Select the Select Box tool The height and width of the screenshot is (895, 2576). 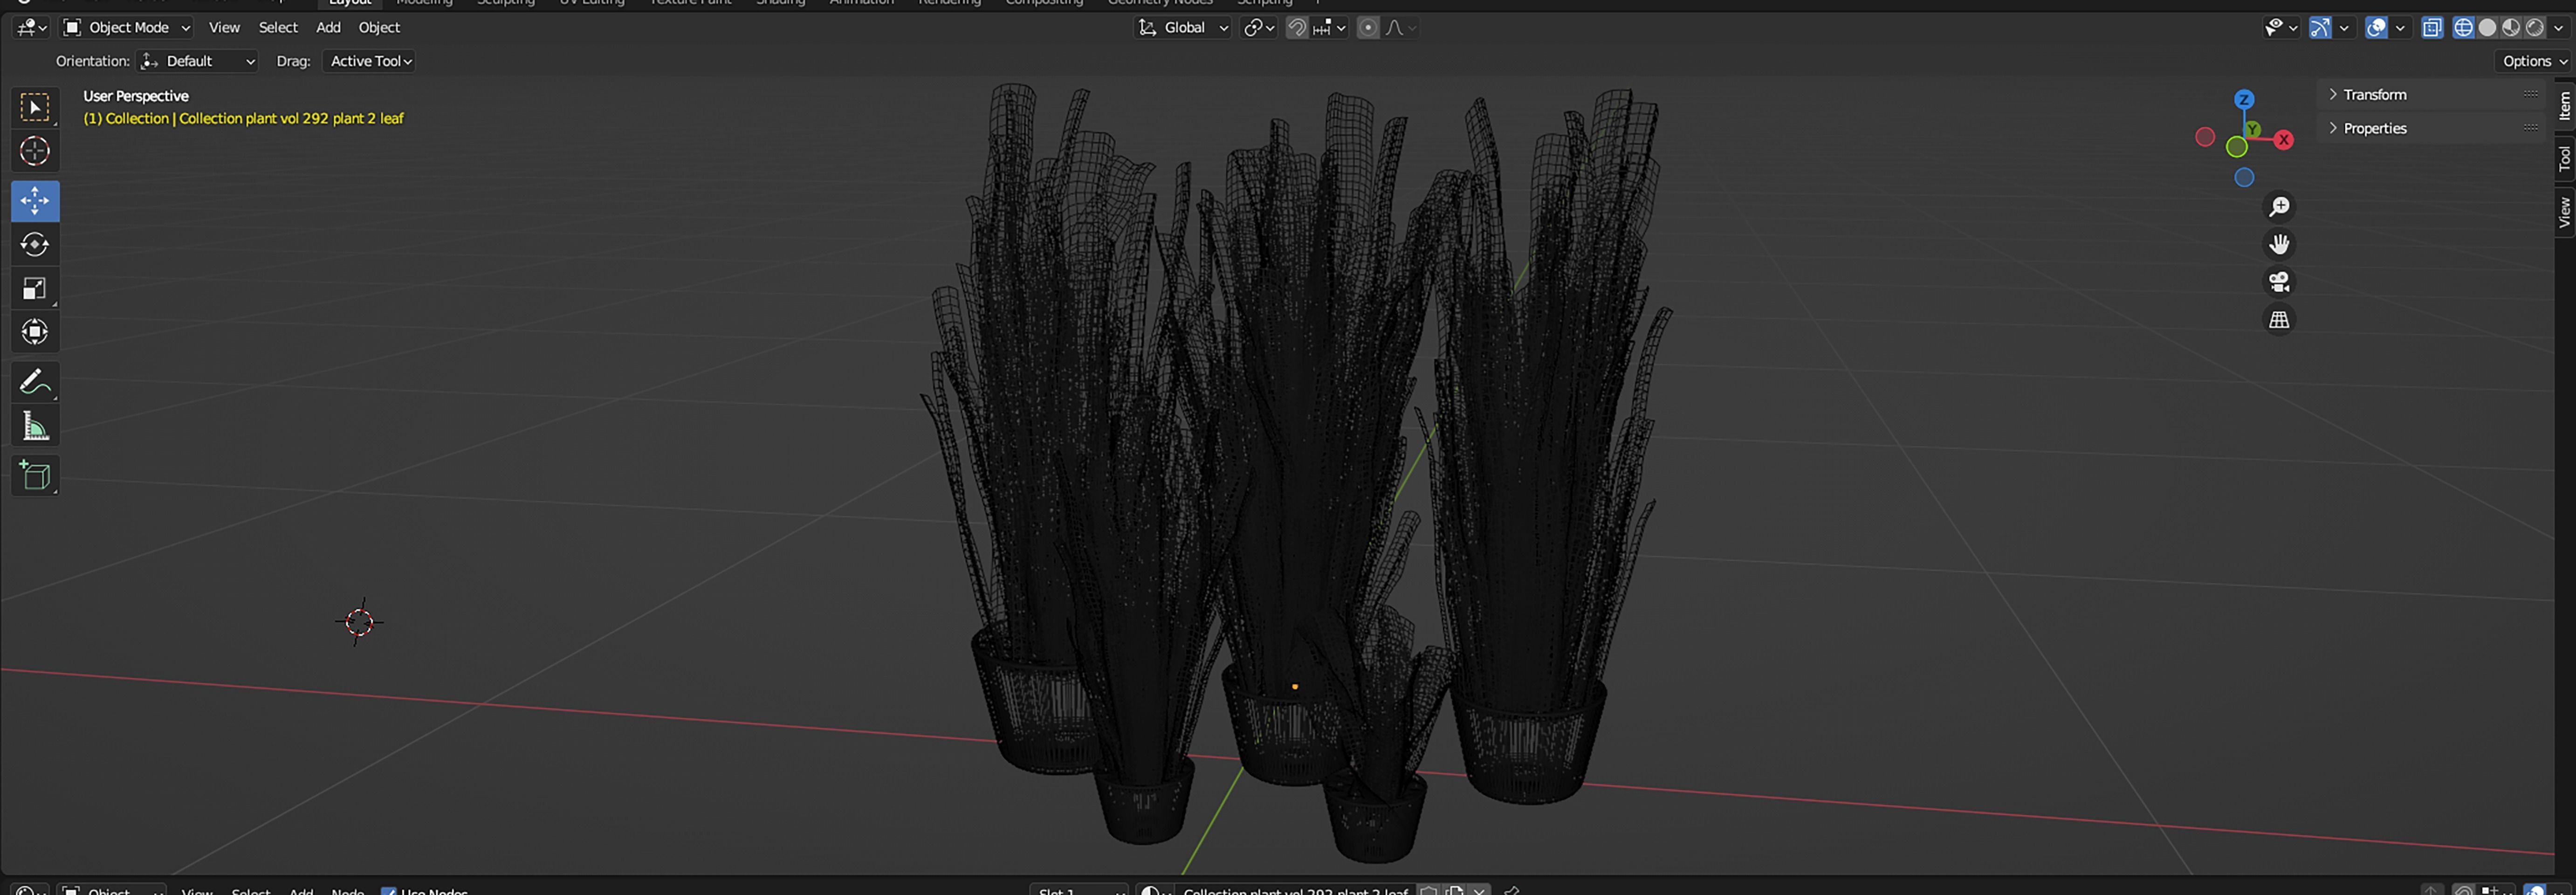coord(35,107)
